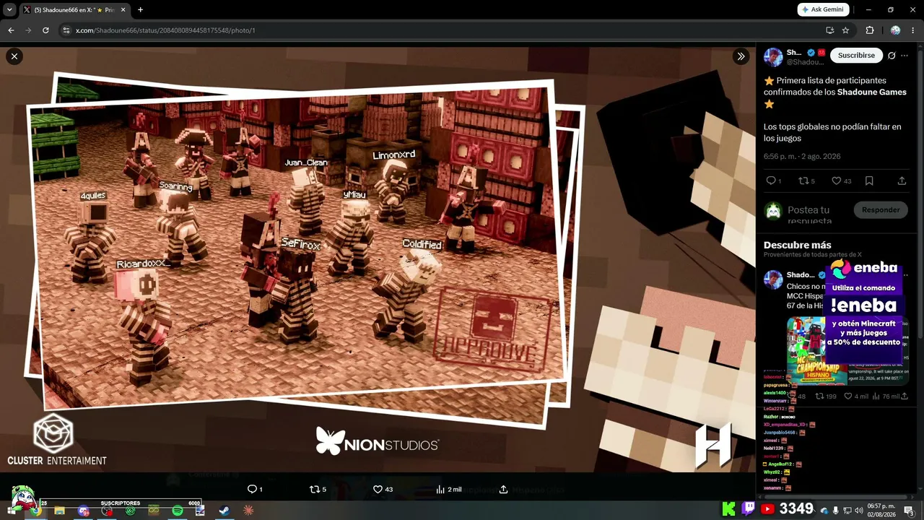Open Shadoune's profile avatar in the post
The width and height of the screenshot is (924, 520).
click(773, 57)
